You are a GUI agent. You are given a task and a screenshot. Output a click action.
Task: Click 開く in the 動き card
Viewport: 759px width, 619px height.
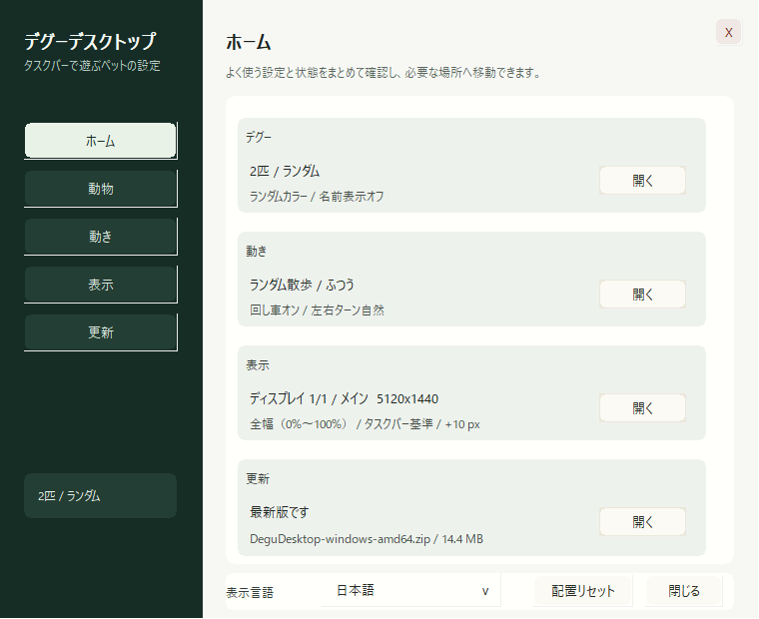click(x=642, y=295)
